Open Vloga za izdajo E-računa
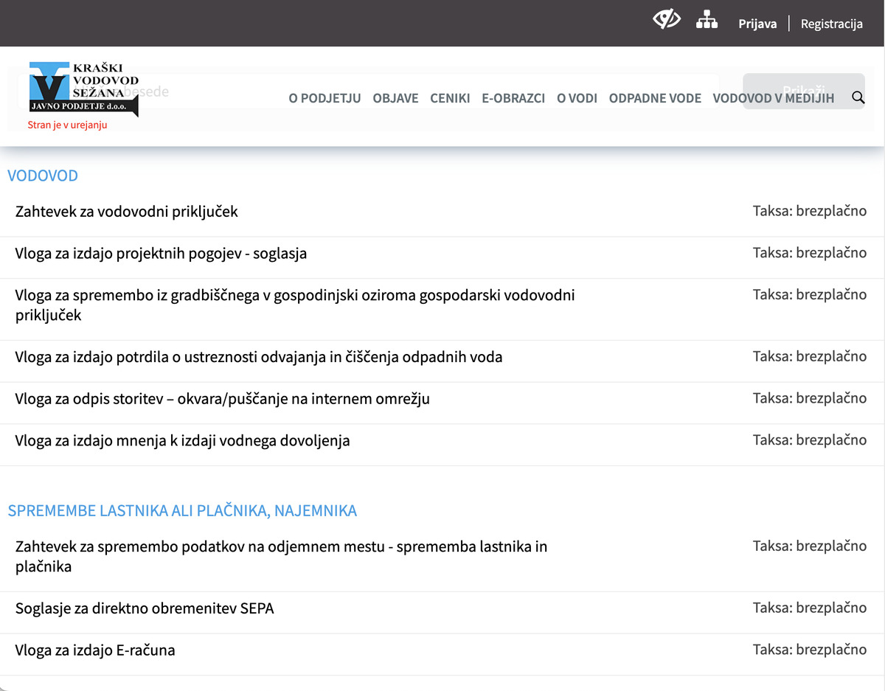This screenshot has width=885, height=691. (95, 650)
